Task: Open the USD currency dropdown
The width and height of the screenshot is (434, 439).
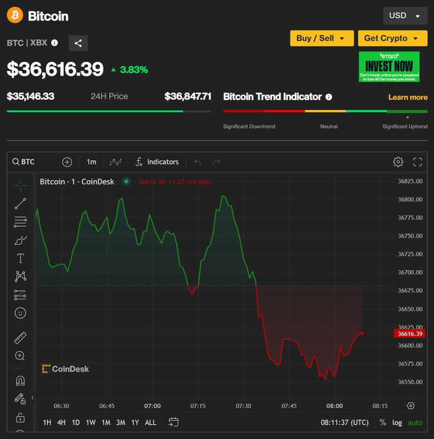Action: pyautogui.click(x=405, y=16)
